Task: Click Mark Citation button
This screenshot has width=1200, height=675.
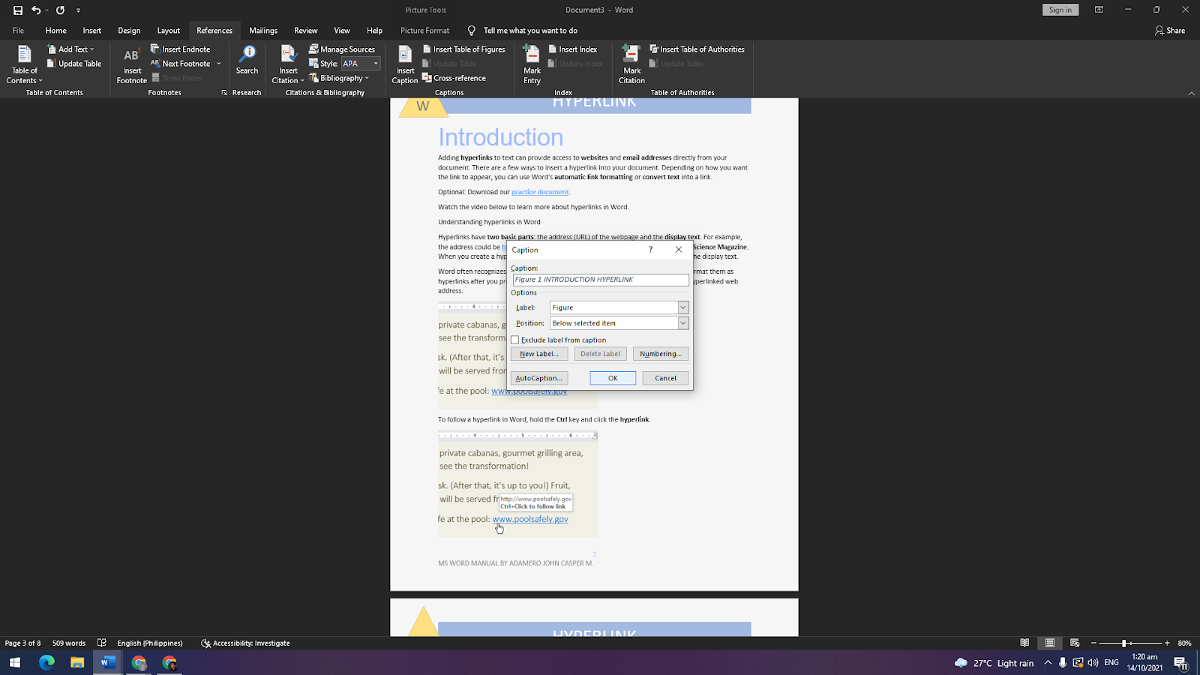Action: 631,64
